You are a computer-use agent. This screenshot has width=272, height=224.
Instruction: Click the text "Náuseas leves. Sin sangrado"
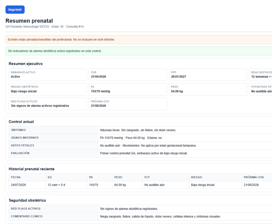coord(119,130)
